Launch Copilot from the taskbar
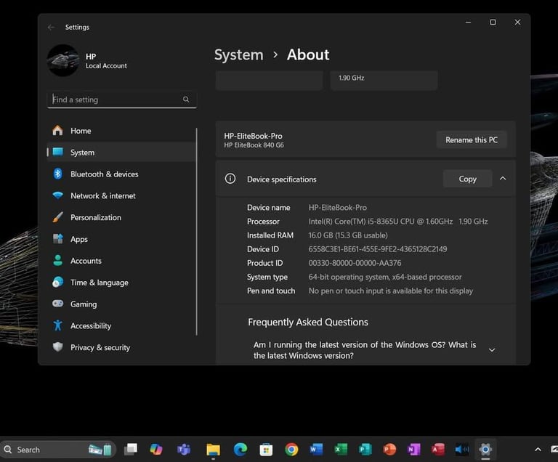The height and width of the screenshot is (462, 558). (x=156, y=449)
